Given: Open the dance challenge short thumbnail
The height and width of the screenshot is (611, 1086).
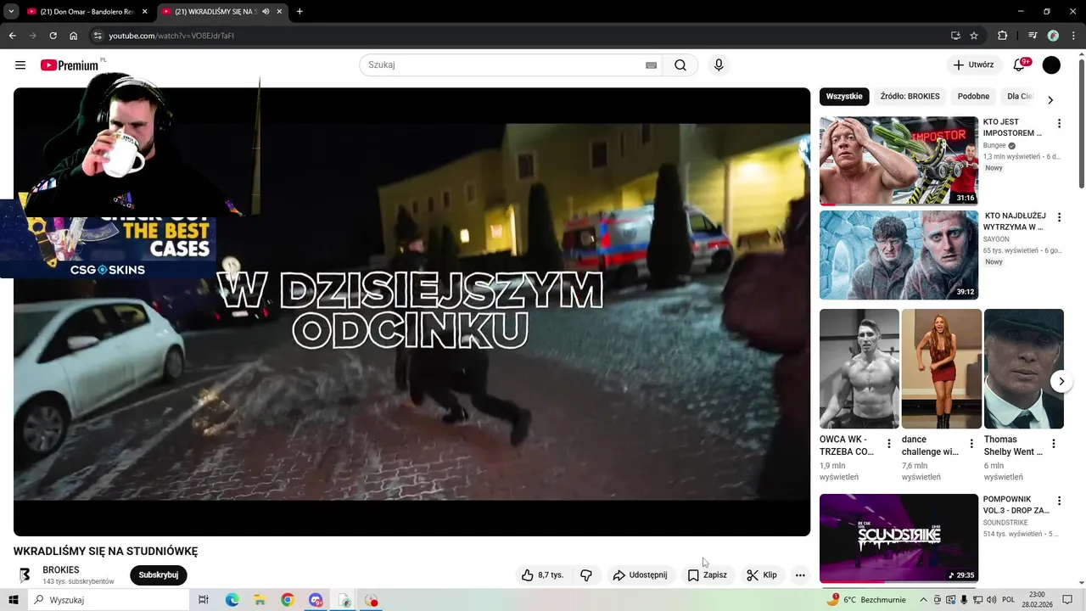Looking at the screenshot, I should click(x=941, y=368).
